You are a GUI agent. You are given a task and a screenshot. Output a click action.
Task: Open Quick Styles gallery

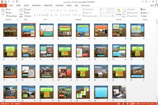point(124,13)
